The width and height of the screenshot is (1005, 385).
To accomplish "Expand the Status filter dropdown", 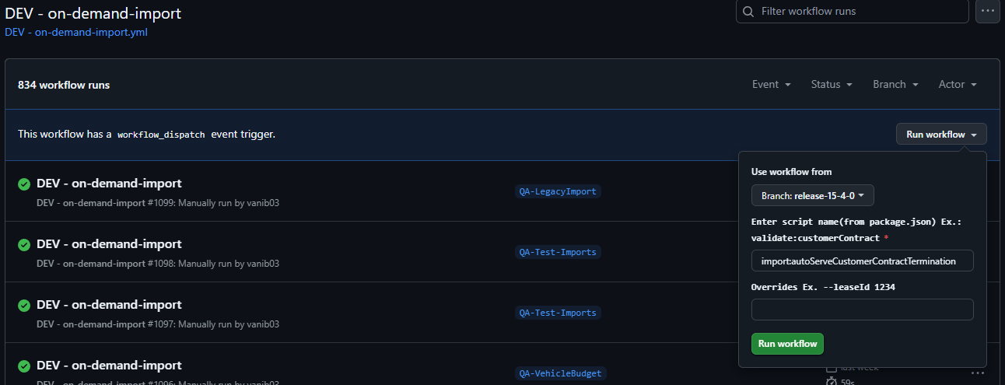I will (x=832, y=84).
